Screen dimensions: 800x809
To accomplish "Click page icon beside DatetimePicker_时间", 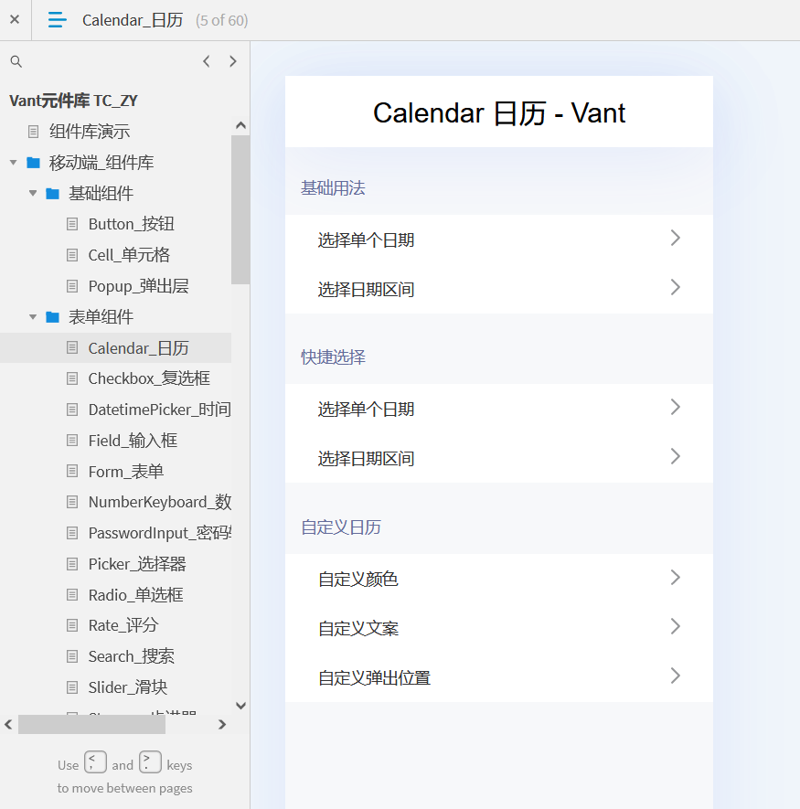I will click(72, 410).
